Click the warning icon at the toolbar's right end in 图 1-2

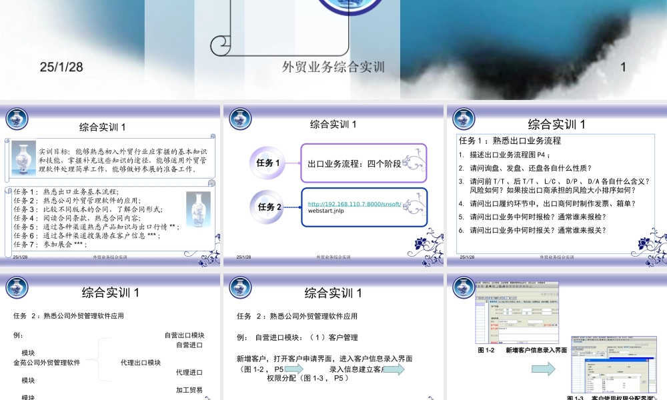point(530,287)
